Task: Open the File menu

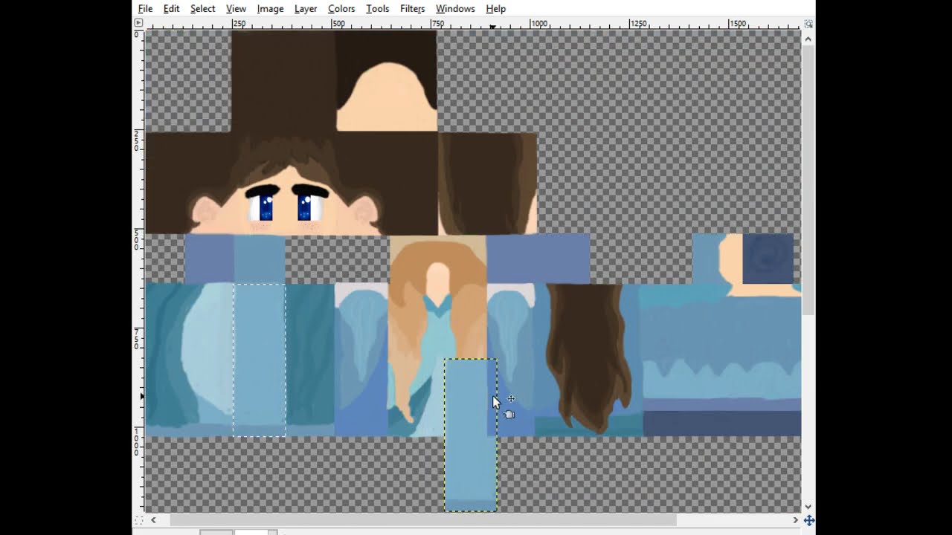Action: coord(145,9)
